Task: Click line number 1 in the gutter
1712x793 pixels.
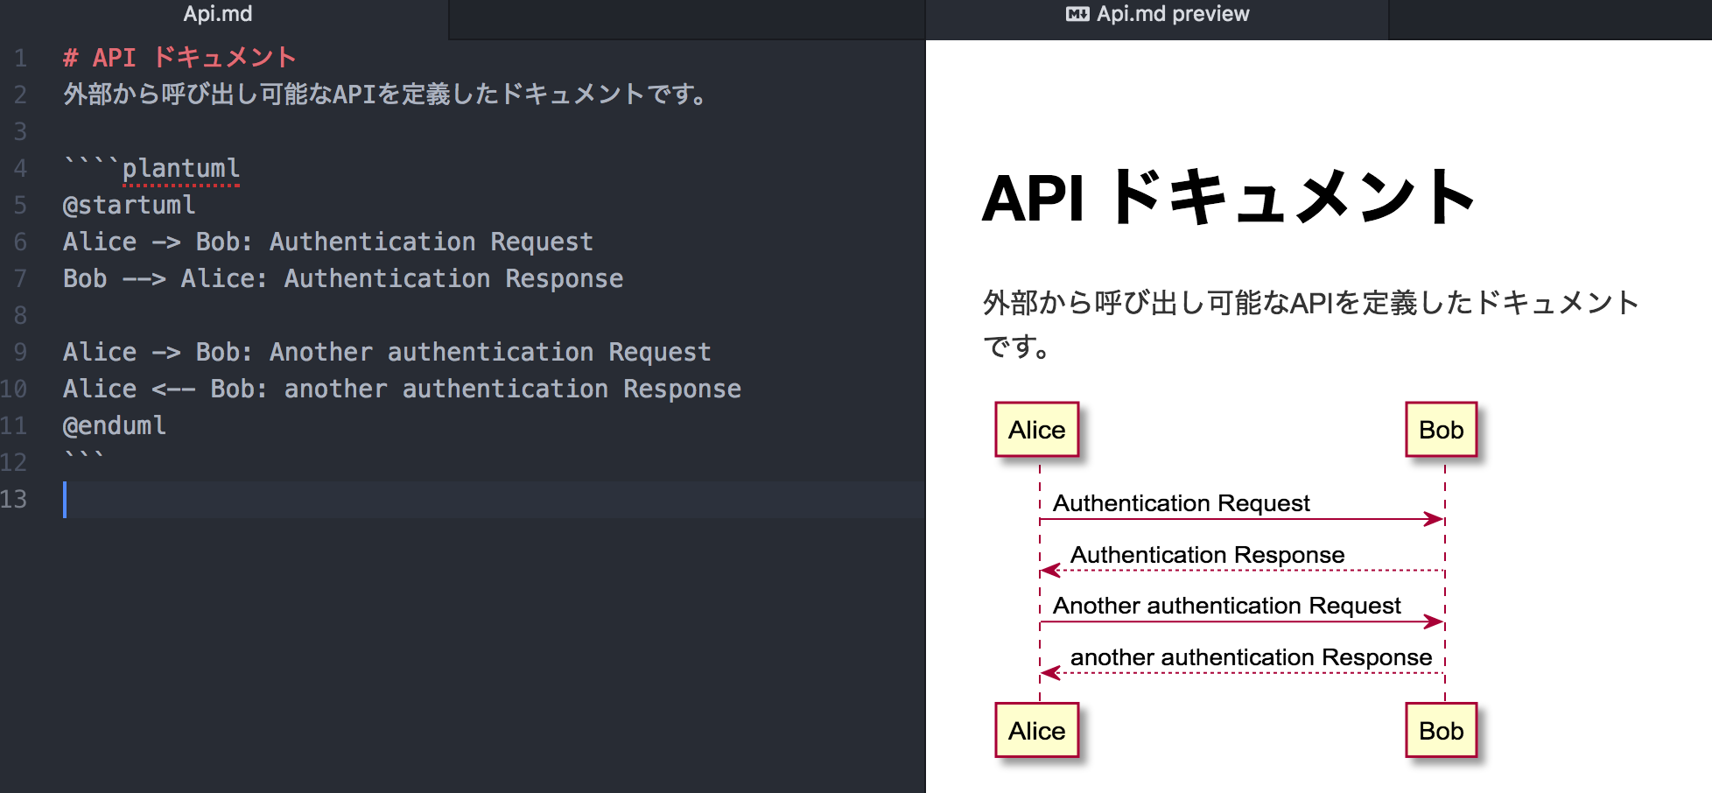Action: (20, 58)
